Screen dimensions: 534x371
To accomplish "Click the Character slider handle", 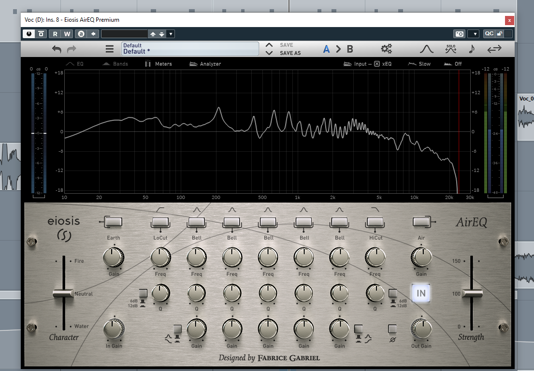I will (x=63, y=293).
